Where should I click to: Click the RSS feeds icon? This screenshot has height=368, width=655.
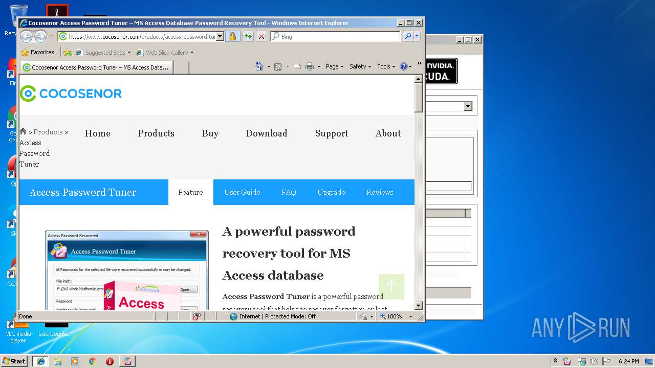coord(278,66)
